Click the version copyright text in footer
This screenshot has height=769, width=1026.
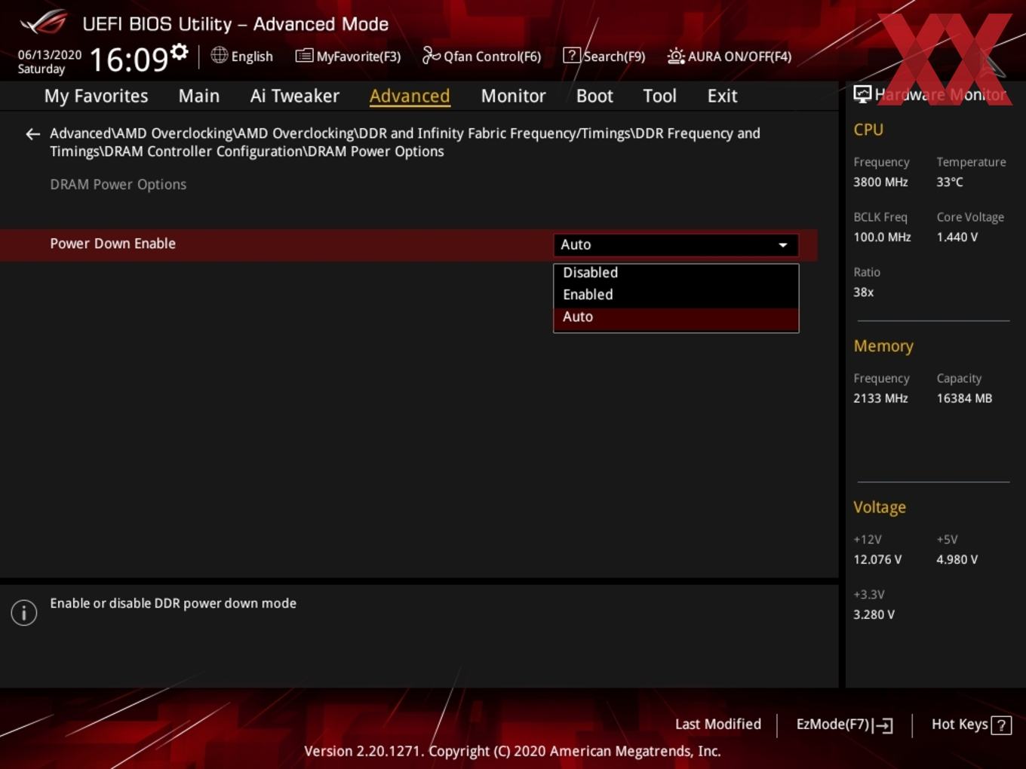tap(512, 751)
